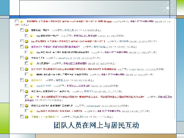The height and width of the screenshot is (138, 184).
Task: Tick the checkbox for the 13:30 post
Action: point(22,30)
